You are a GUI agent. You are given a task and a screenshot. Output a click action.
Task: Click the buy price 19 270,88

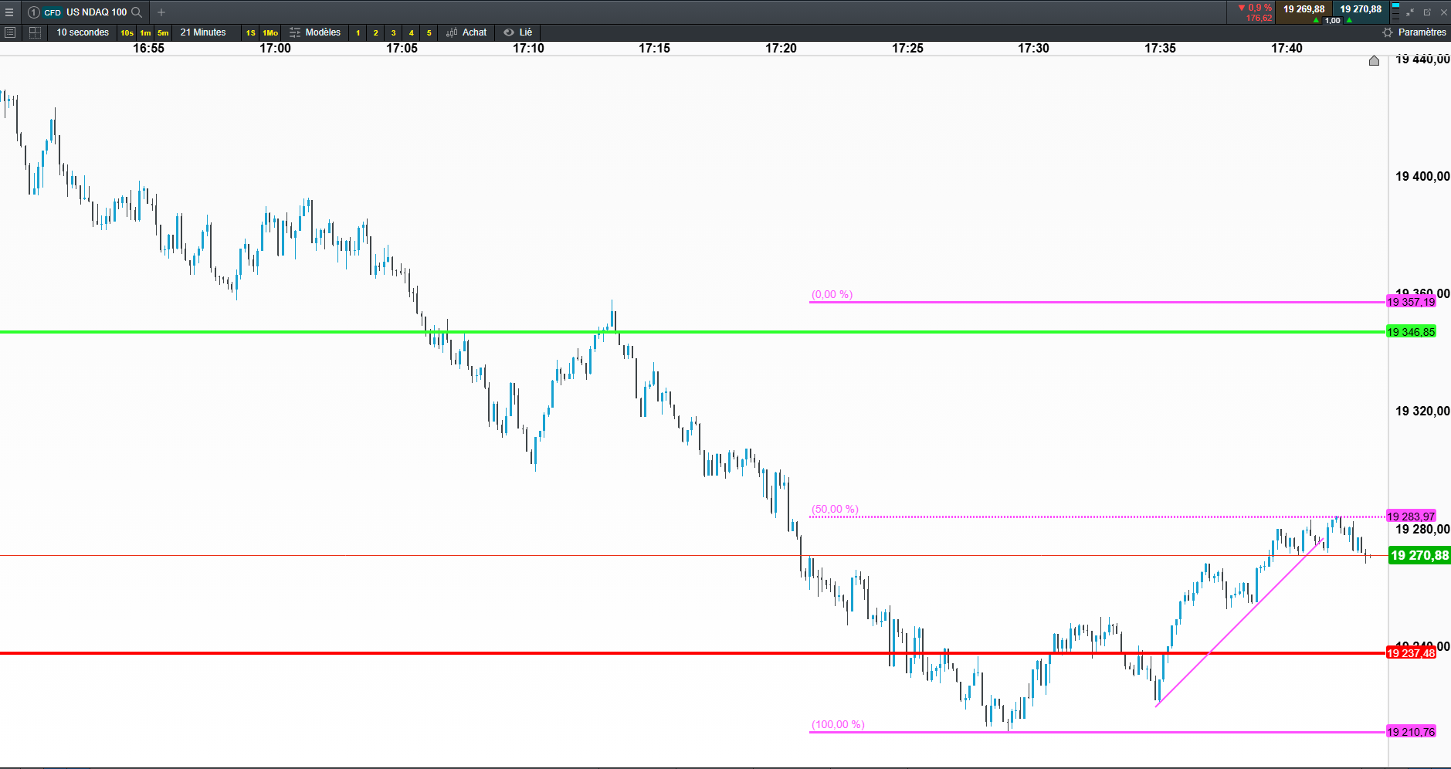tap(1361, 9)
